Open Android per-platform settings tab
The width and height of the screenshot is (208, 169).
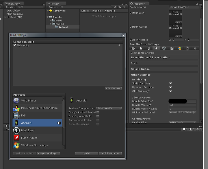pyautogui.click(x=156, y=48)
